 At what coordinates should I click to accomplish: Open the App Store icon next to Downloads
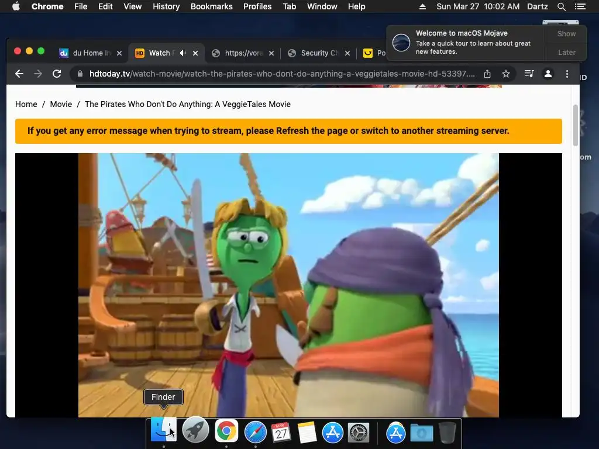pyautogui.click(x=396, y=433)
